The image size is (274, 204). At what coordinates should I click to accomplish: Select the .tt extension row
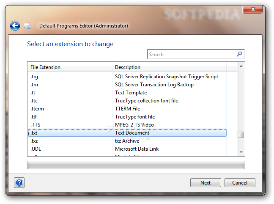(x=127, y=93)
